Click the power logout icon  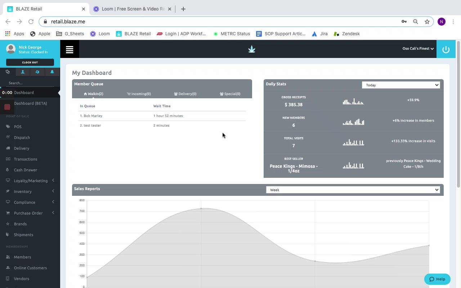446,50
